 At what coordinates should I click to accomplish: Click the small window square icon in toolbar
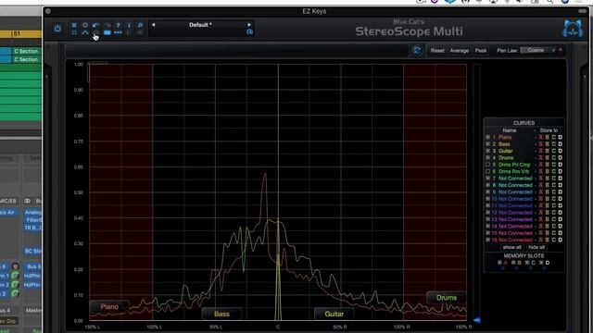pos(74,33)
